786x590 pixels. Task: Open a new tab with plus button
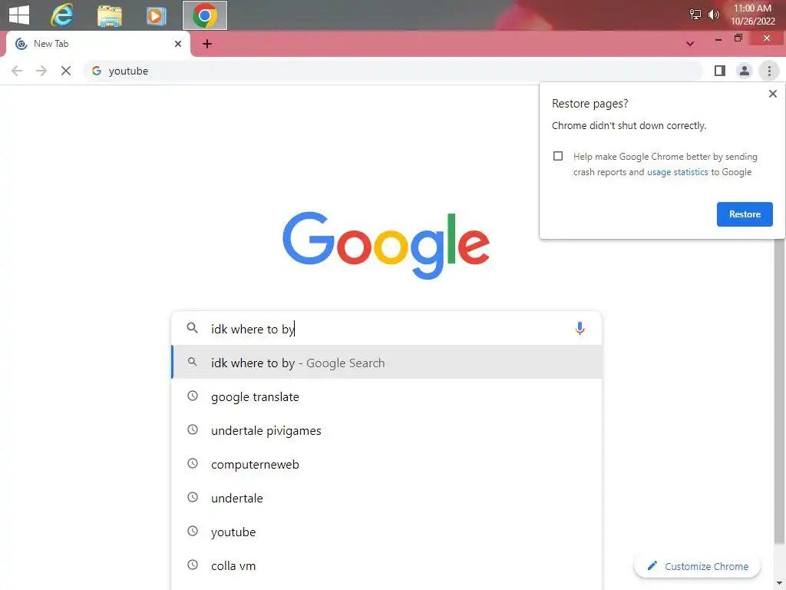coord(207,44)
